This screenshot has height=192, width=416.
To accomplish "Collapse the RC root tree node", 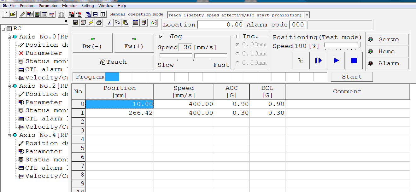I will pyautogui.click(x=3, y=29).
